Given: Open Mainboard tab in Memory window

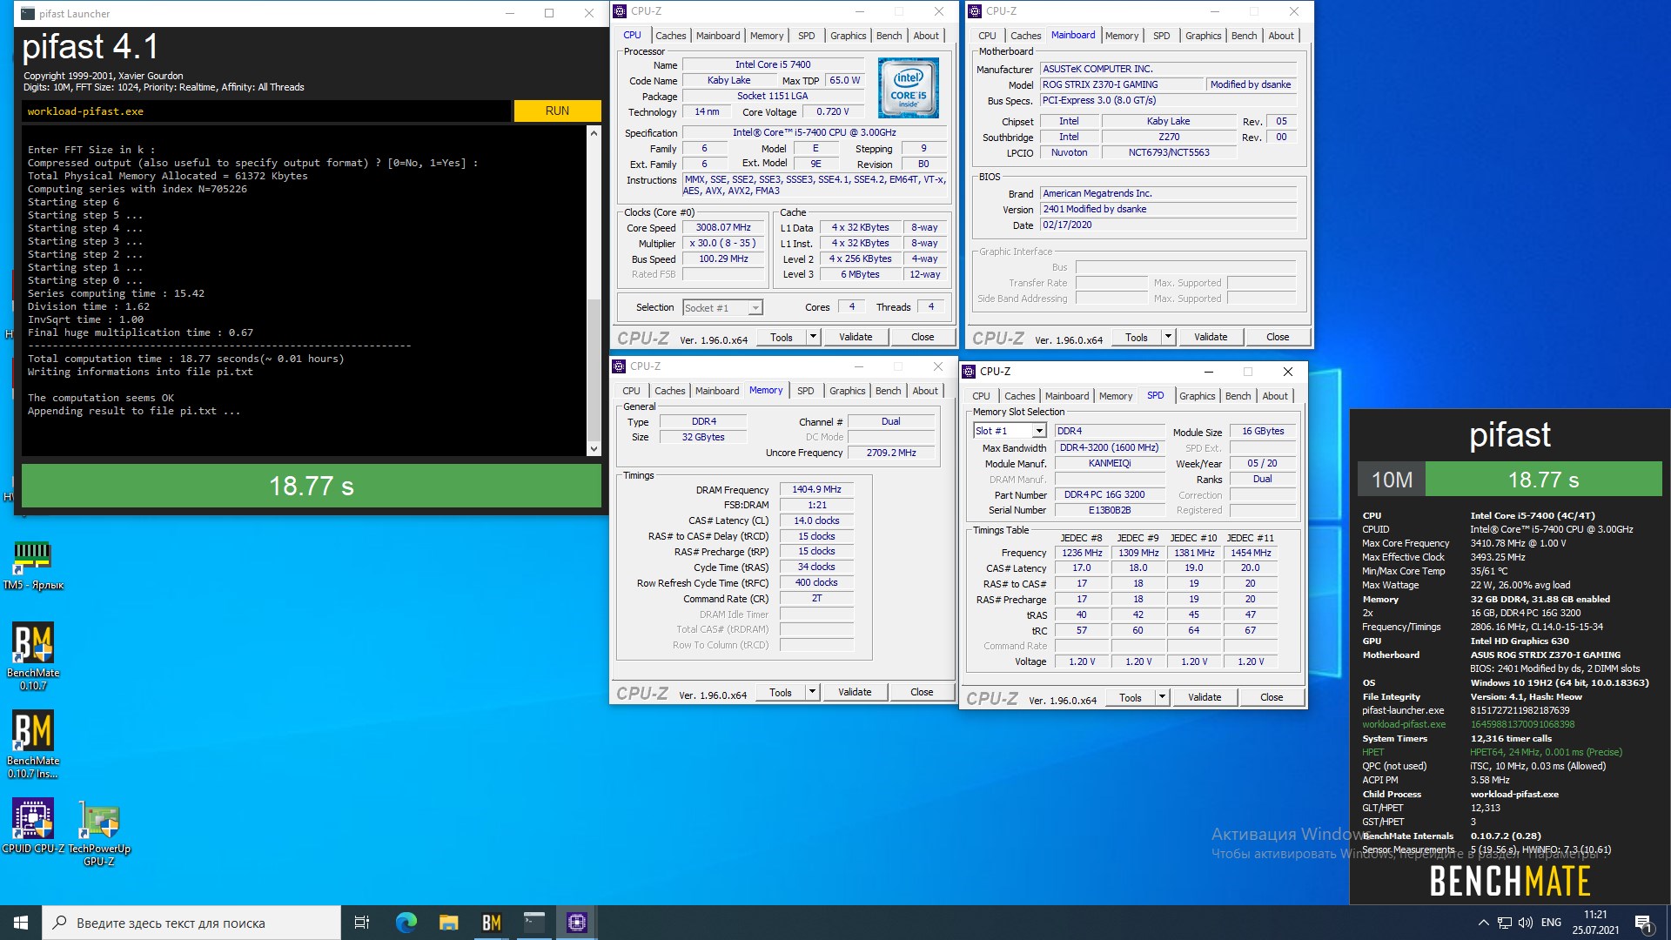Looking at the screenshot, I should [716, 391].
